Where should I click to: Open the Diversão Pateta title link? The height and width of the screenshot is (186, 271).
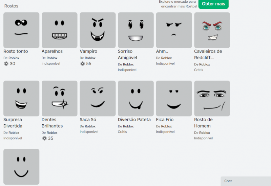pos(134,120)
